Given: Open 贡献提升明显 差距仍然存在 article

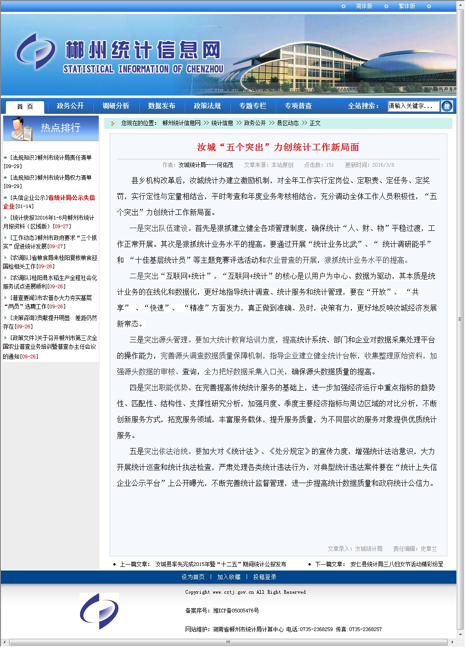Looking at the screenshot, I should point(50,322).
